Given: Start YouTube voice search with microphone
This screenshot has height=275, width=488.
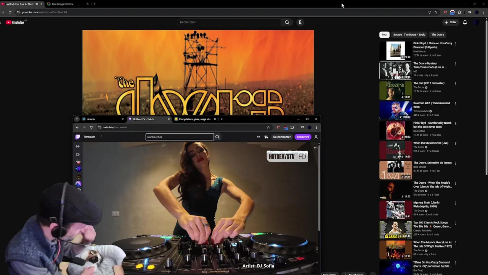Looking at the screenshot, I should pos(300,22).
